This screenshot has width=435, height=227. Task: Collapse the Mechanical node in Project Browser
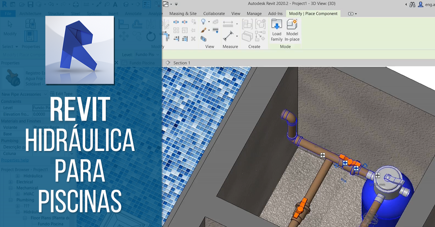[11, 188]
